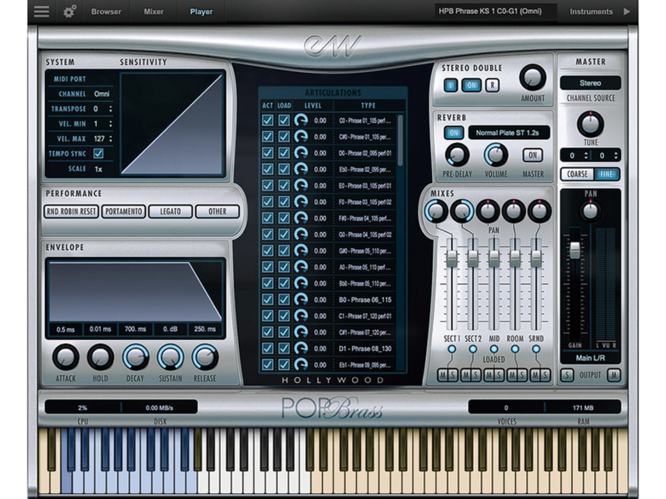Click the Hold envelope knob
This screenshot has width=666, height=499.
(100, 357)
